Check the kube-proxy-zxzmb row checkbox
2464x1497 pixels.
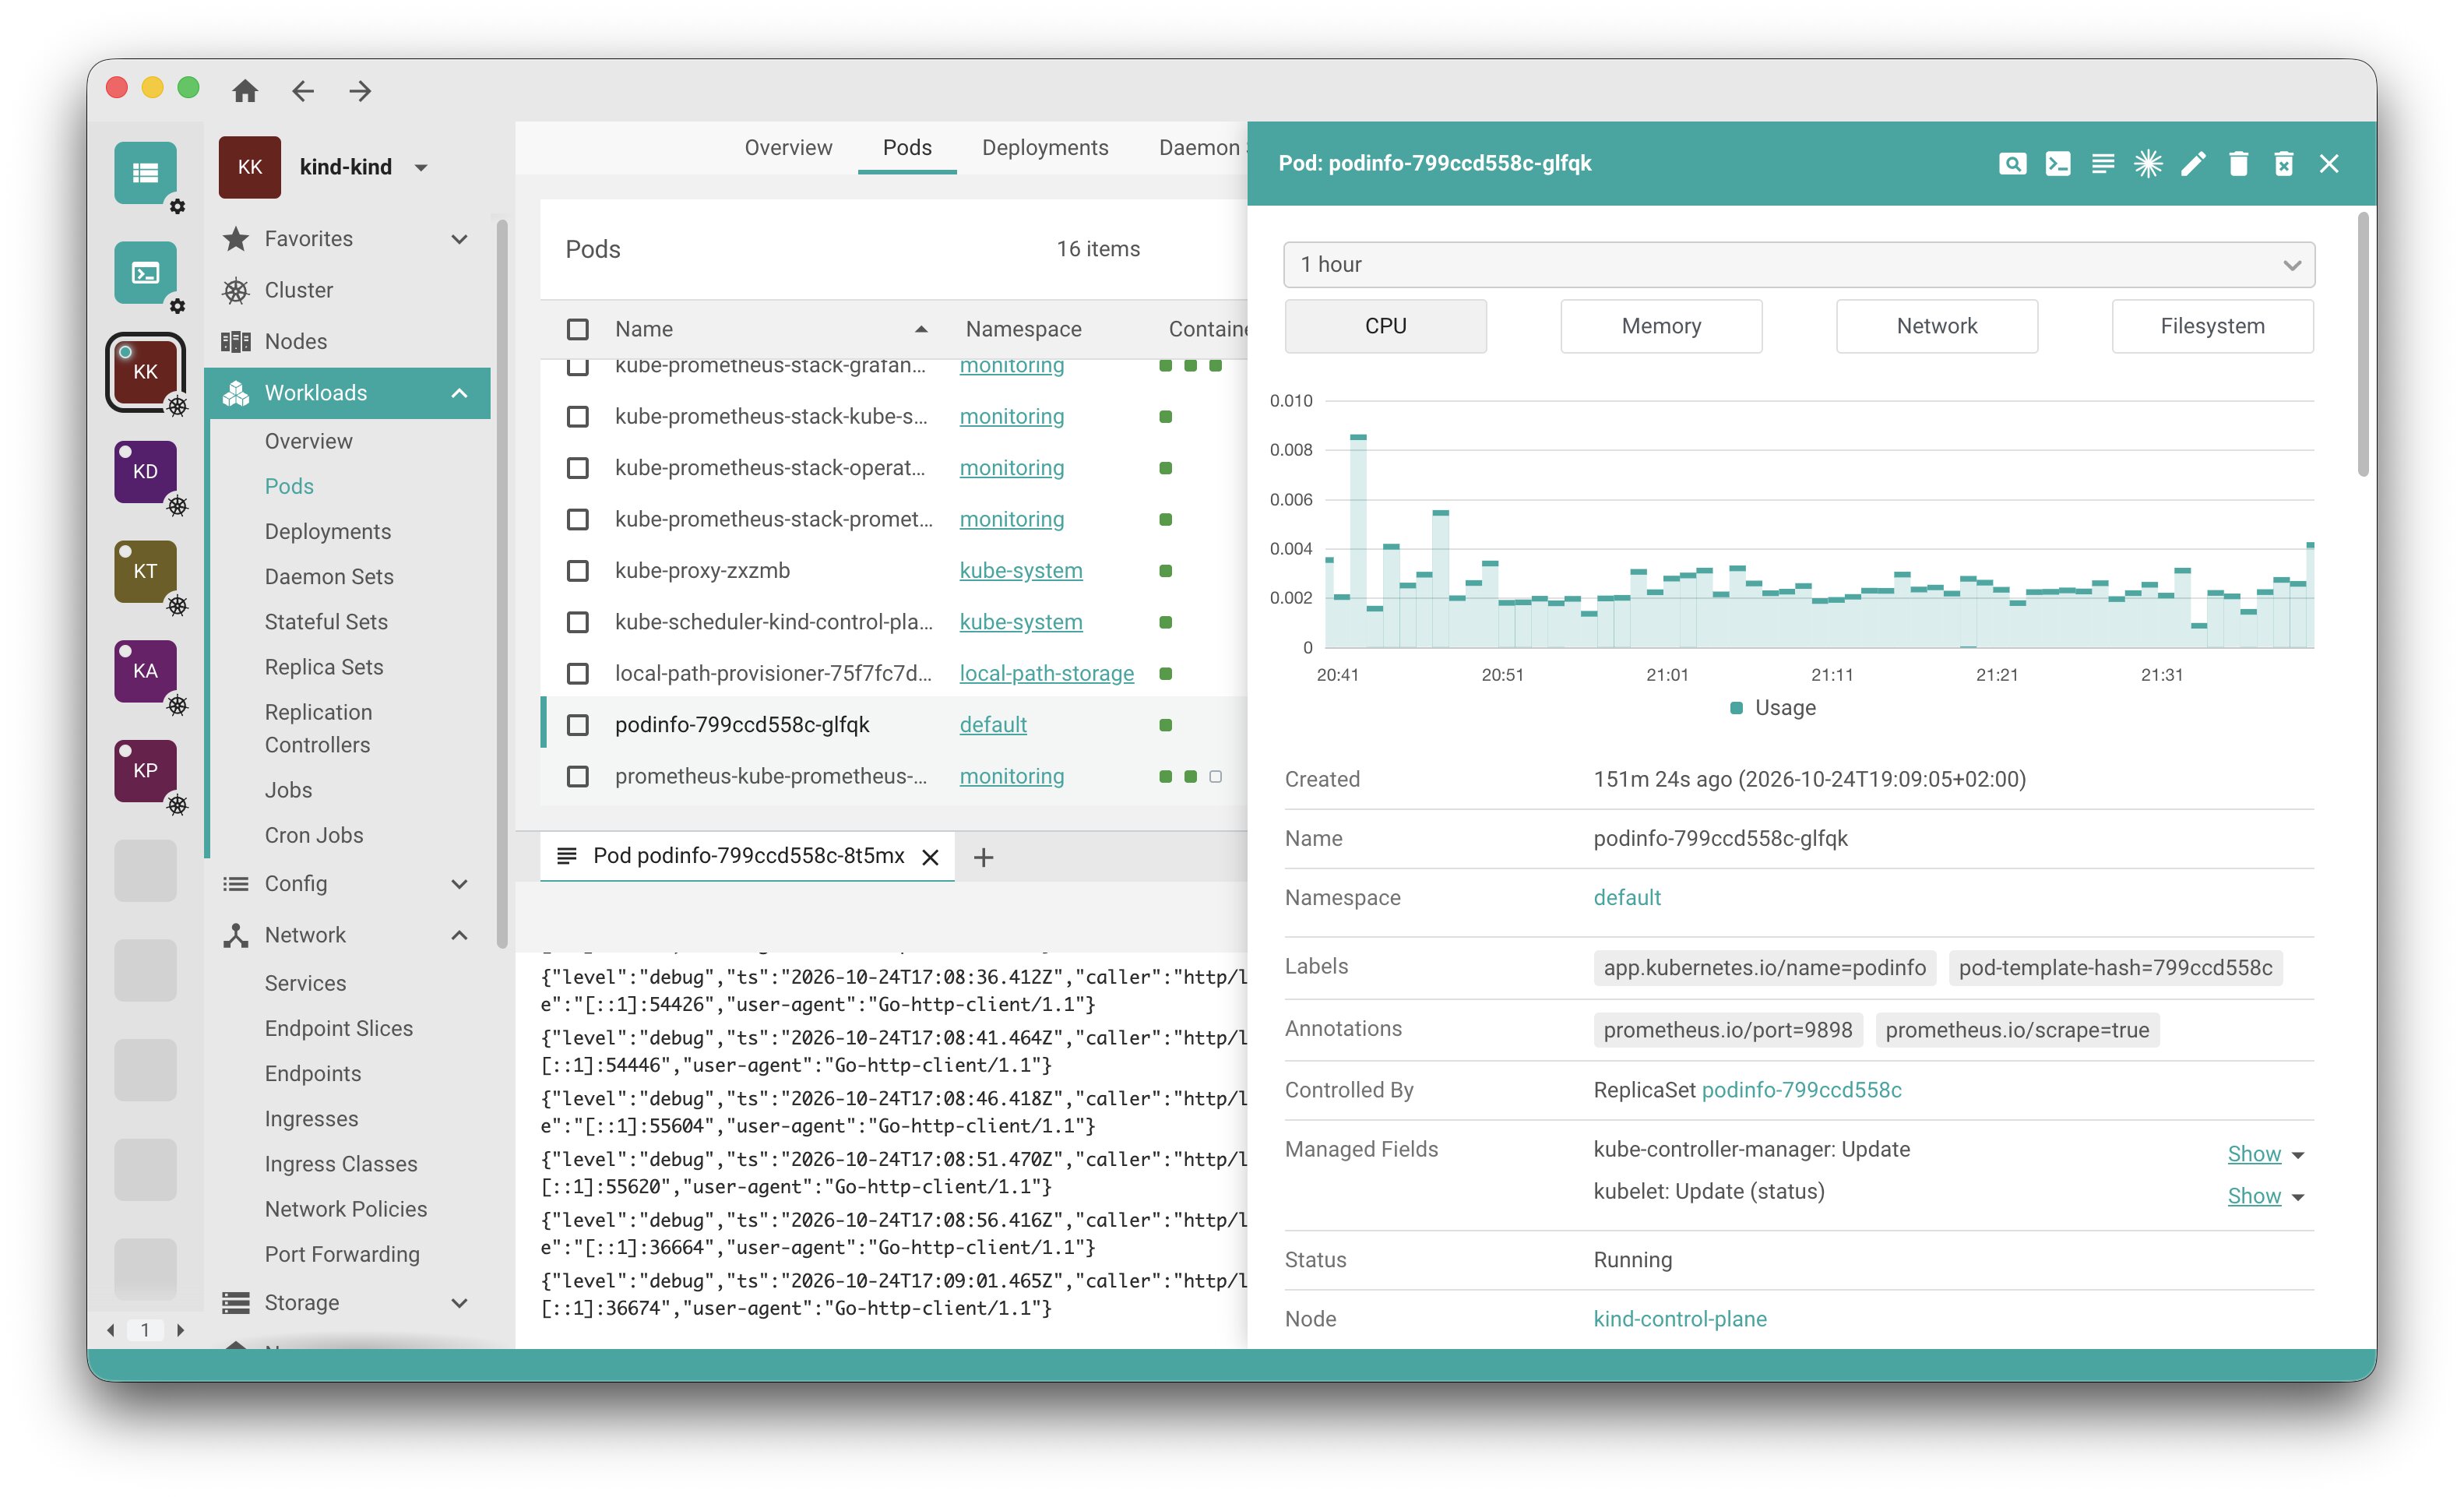(578, 570)
